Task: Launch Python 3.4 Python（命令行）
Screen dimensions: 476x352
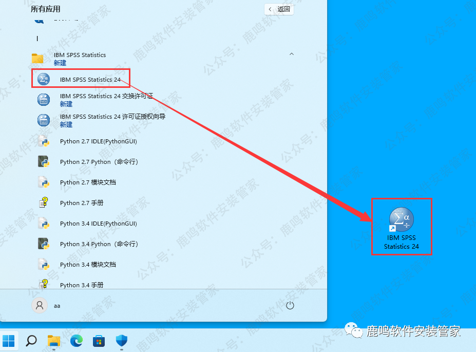Action: 99,244
